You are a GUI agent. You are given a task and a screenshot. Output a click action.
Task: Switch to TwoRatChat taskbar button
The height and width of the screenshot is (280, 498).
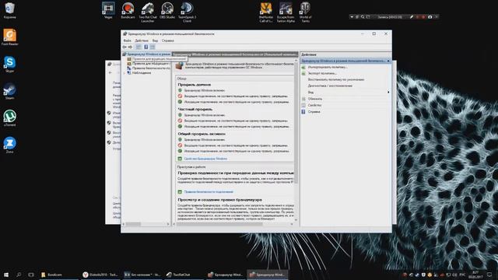[x=184, y=275]
